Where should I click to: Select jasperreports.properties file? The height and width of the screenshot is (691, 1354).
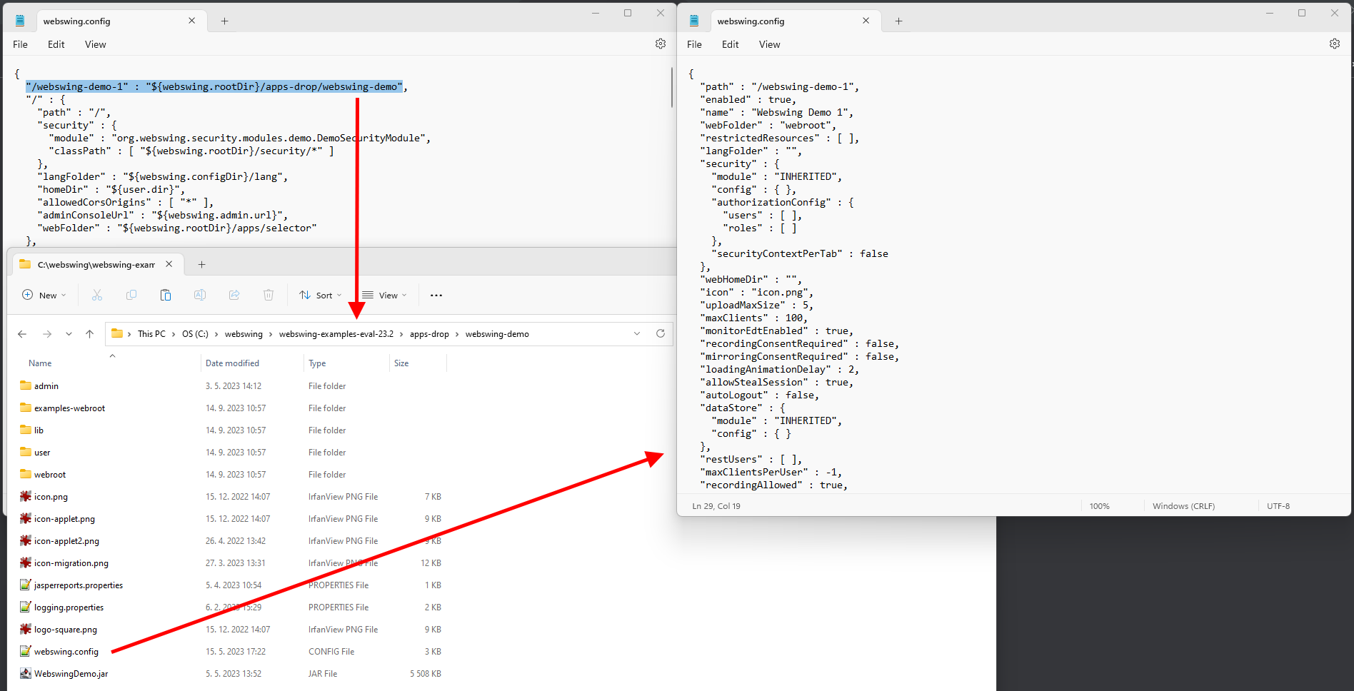(79, 585)
